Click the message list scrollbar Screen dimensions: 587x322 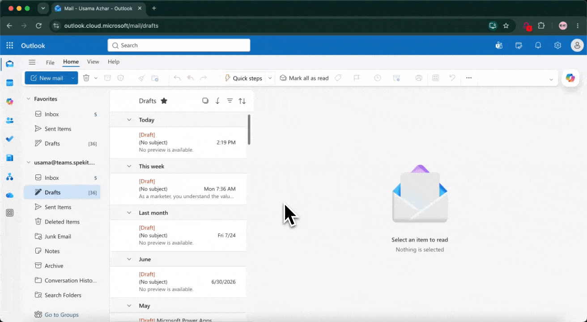click(249, 129)
